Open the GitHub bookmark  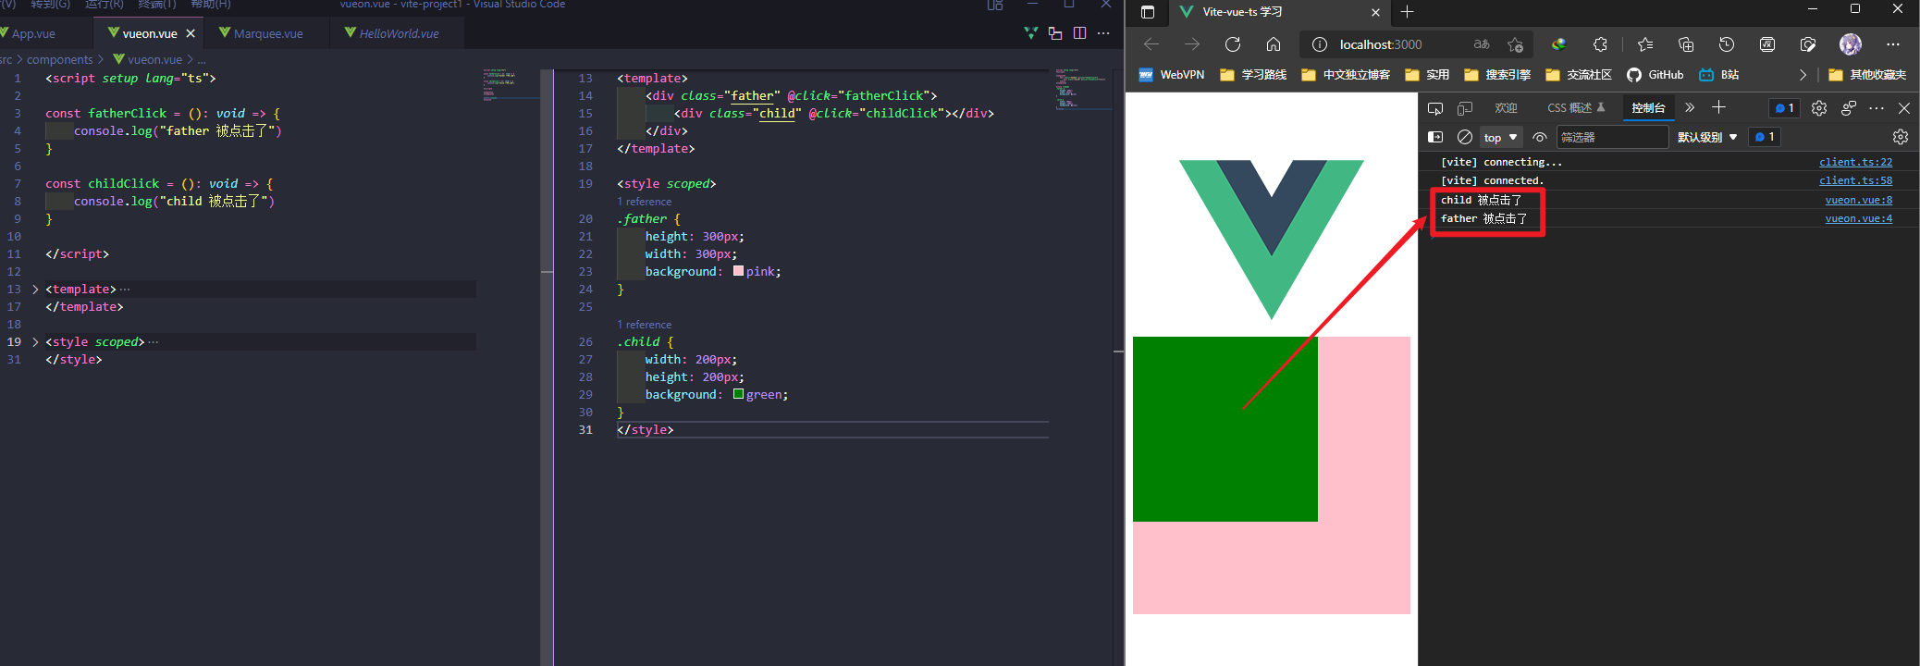point(1655,75)
